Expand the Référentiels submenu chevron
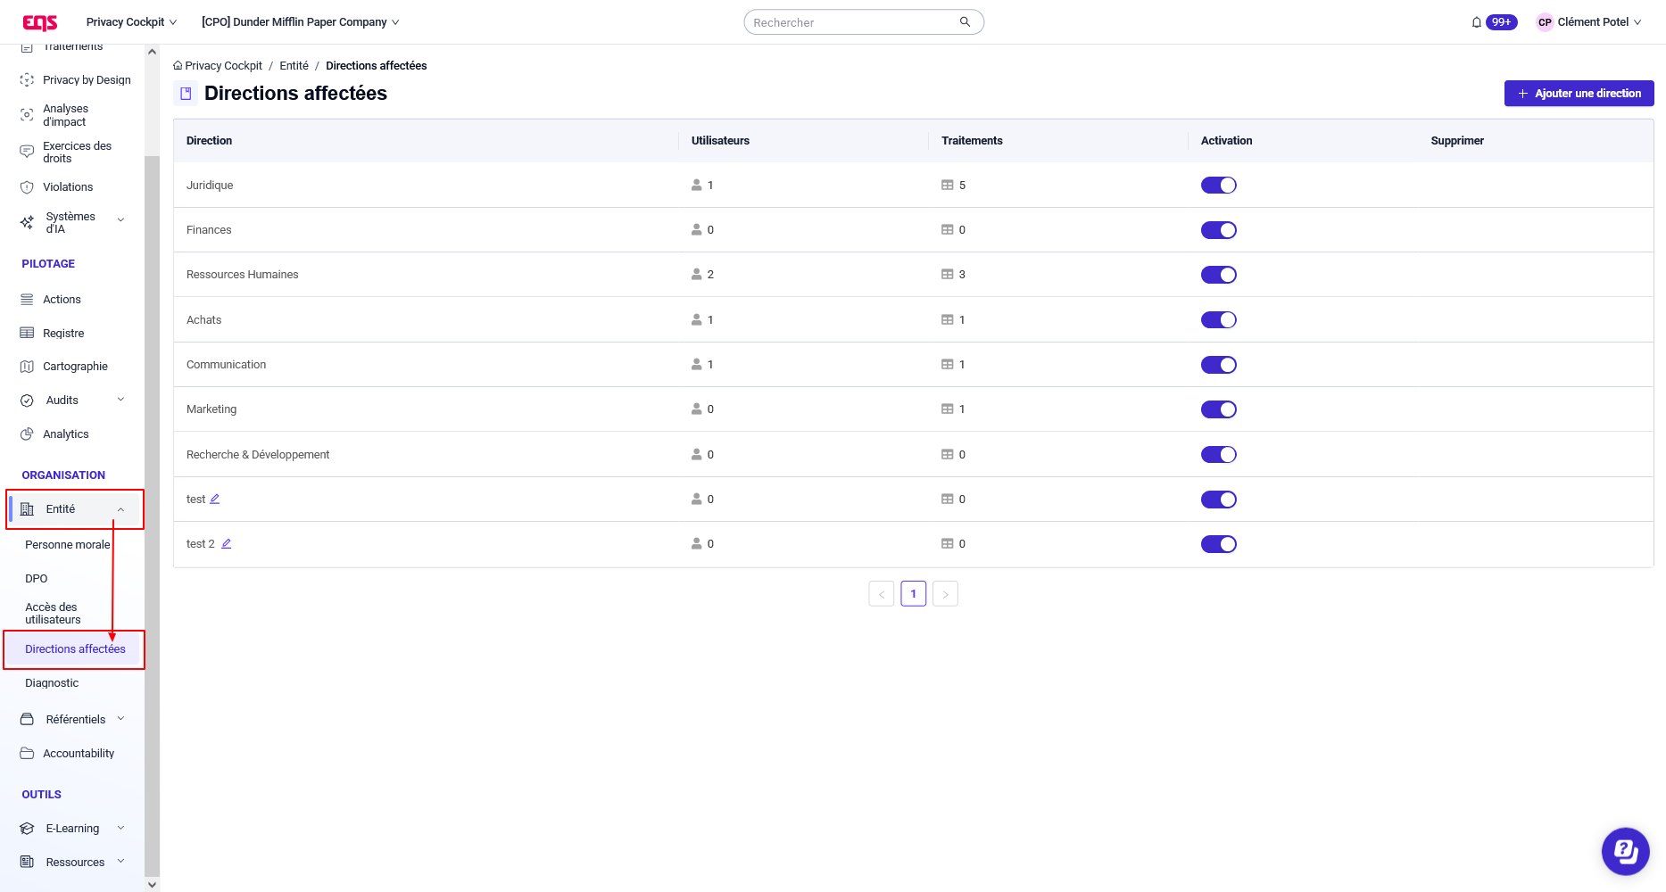The width and height of the screenshot is (1666, 892). click(121, 719)
